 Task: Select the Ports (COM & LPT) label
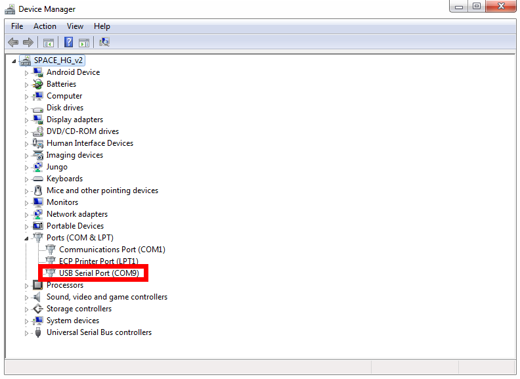[x=80, y=238]
